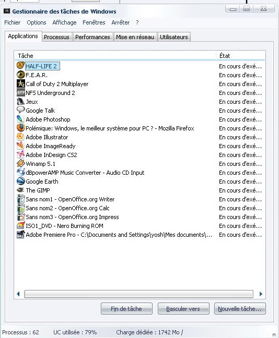Click The GIMP task icon

[20, 190]
